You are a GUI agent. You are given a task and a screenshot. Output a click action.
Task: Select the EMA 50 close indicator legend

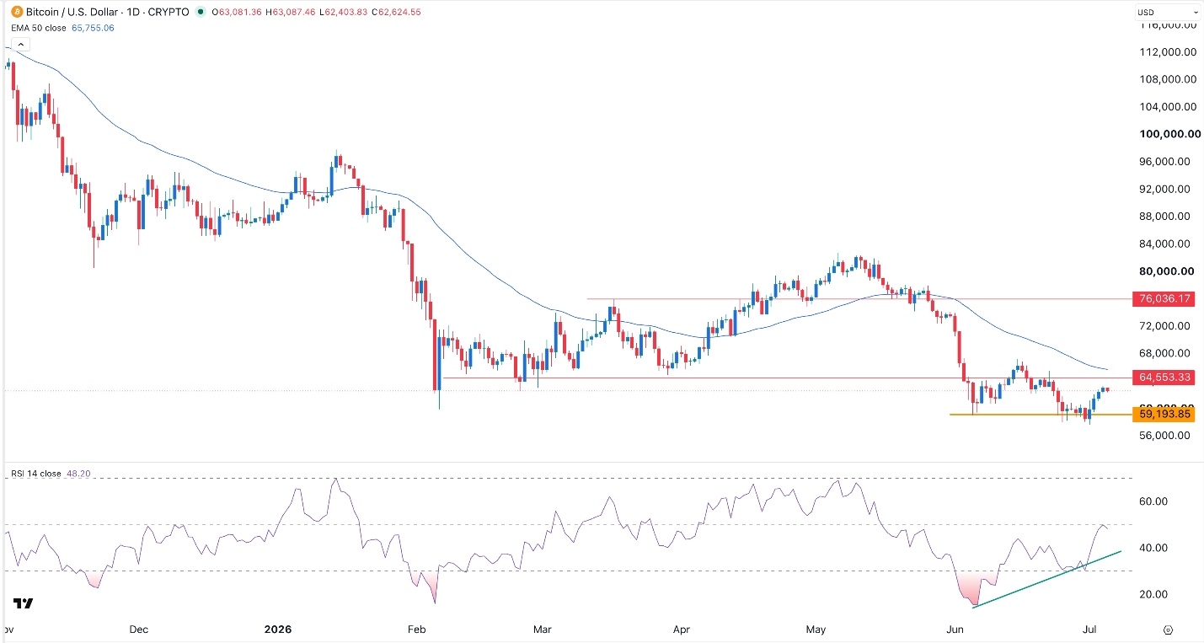click(x=40, y=28)
